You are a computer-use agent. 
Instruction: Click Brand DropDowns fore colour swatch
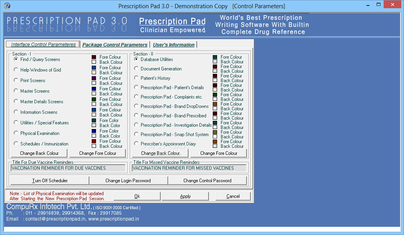215,104
